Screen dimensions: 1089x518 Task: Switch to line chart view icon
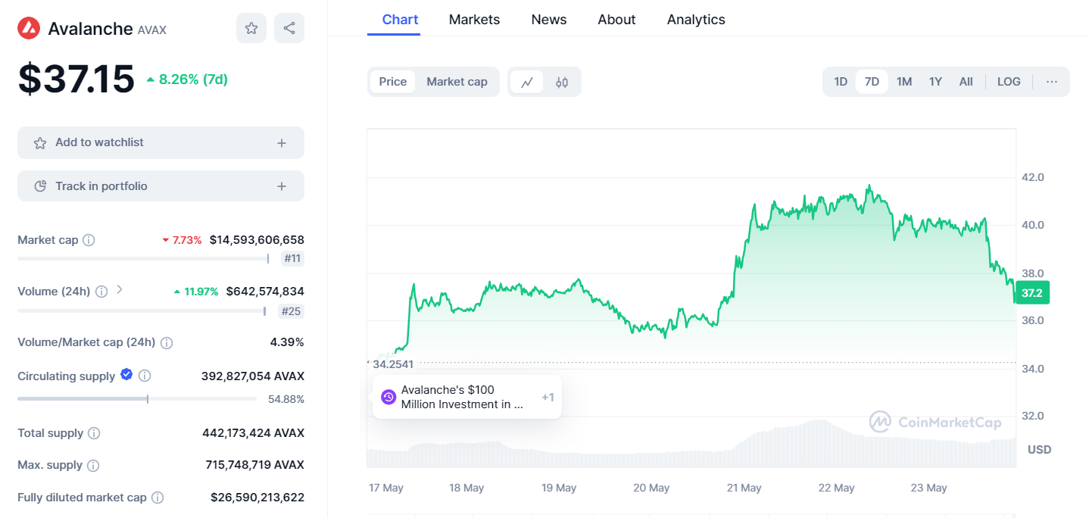click(527, 82)
